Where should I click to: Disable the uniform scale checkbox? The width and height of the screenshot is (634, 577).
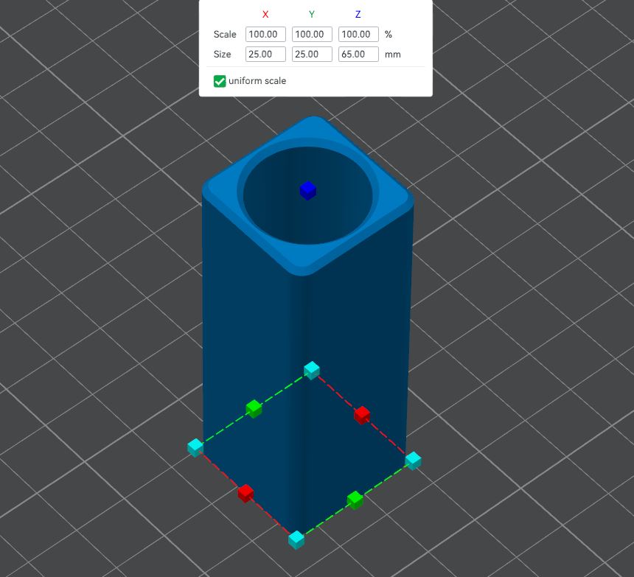click(219, 81)
